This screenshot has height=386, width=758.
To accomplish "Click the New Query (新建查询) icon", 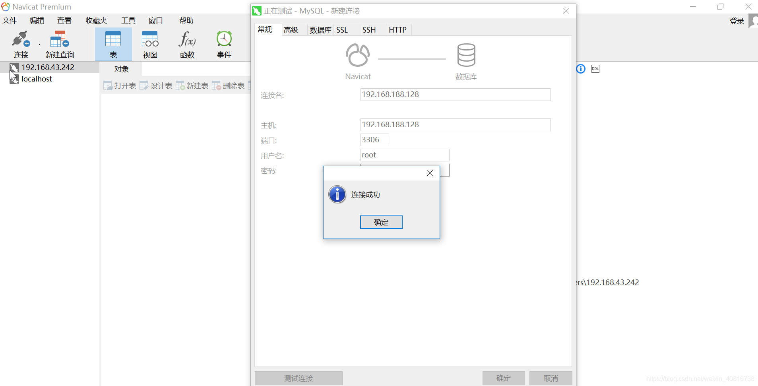I will pos(60,44).
